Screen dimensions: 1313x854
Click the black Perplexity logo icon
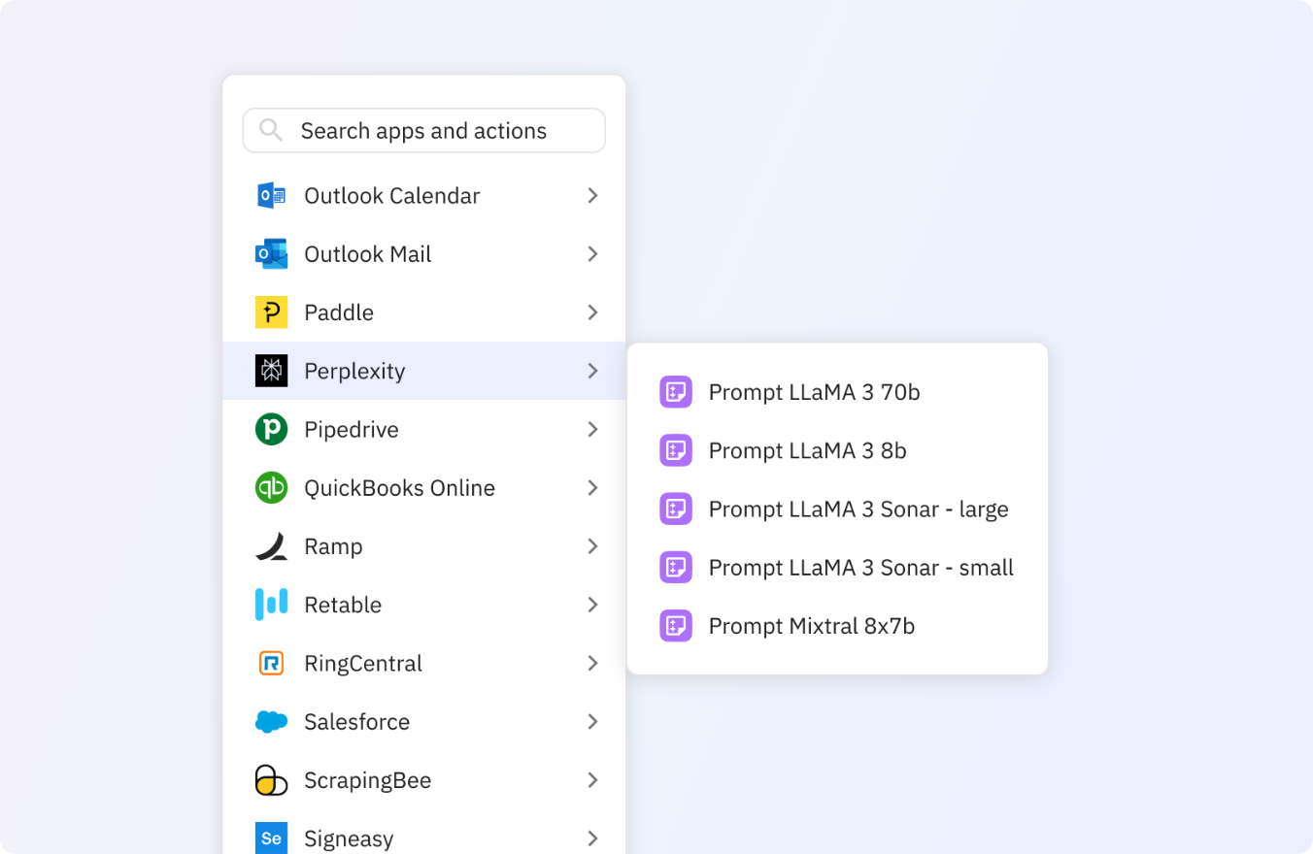pos(271,371)
